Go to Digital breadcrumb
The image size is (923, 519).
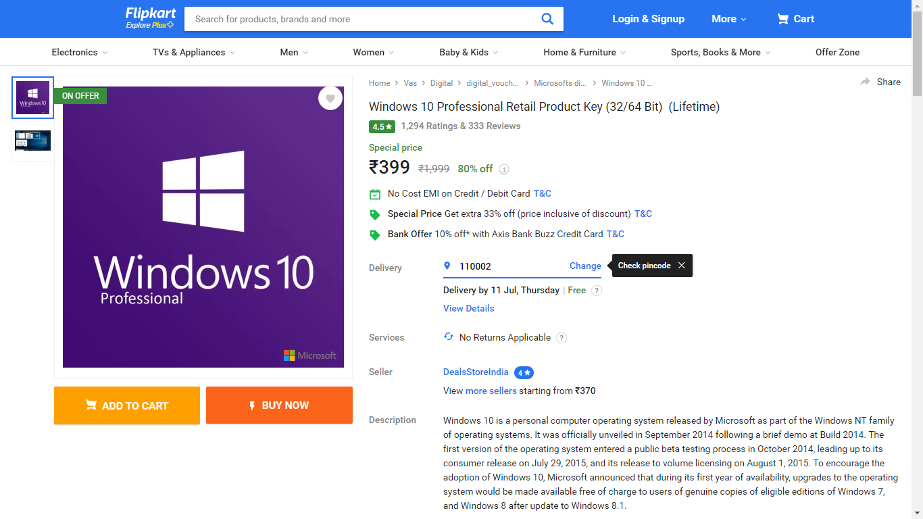(x=441, y=83)
